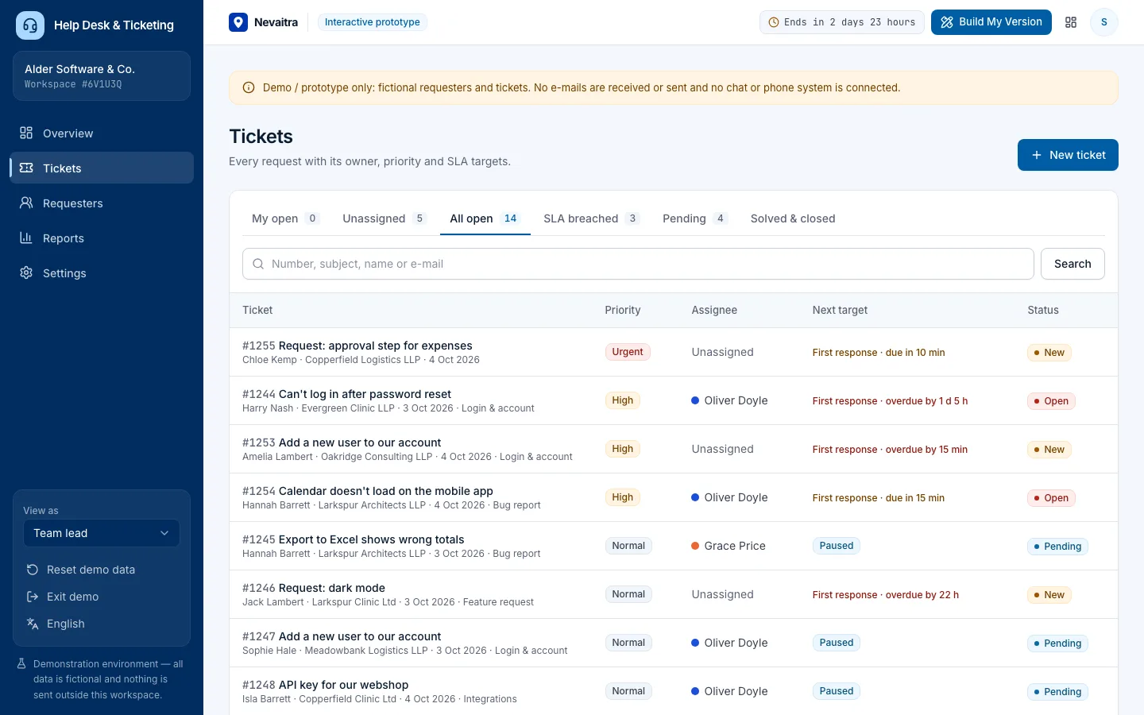The image size is (1144, 715).
Task: Open Settings in the sidebar
Action: point(102,272)
